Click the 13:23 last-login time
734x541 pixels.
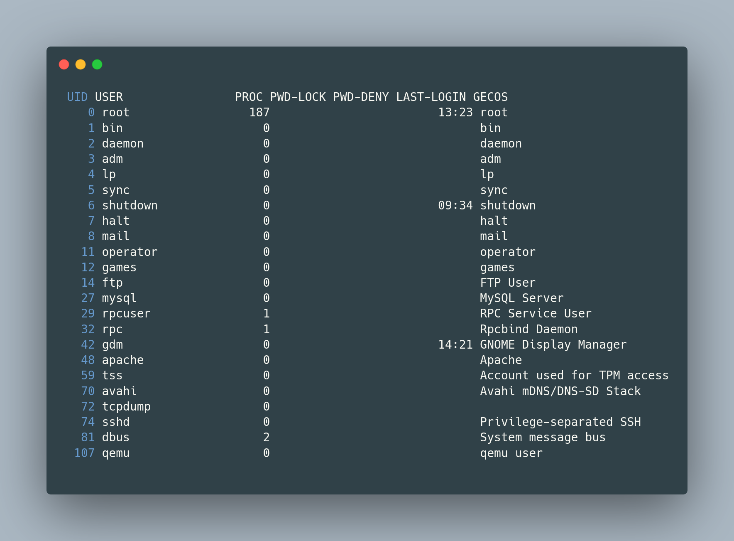point(455,113)
